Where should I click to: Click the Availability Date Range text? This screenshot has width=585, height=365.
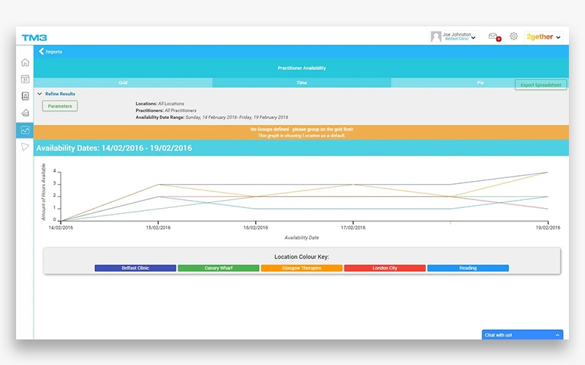point(212,118)
